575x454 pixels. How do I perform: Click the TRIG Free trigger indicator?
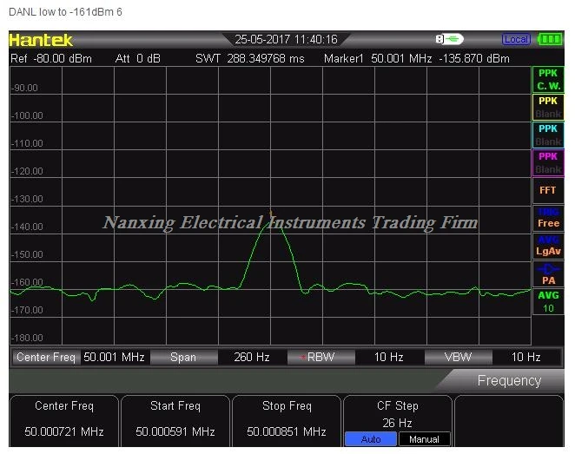[x=548, y=218]
